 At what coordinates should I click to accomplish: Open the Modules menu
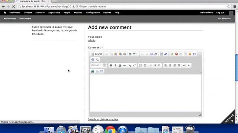[78, 13]
